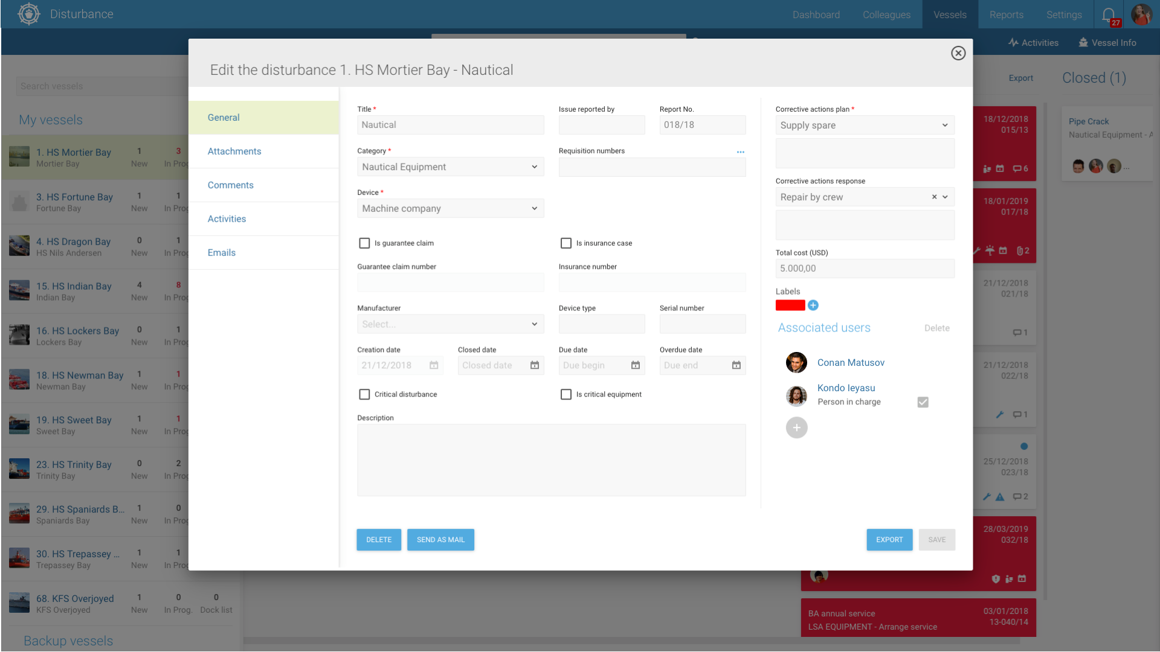Enable the Is guarantee claim checkbox
Screen dimensions: 1160x652
coord(364,243)
